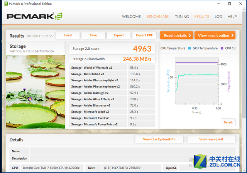This screenshot has width=247, height=173.
Task: Select the Battlefield 3 v2 row
Action: 112,74
